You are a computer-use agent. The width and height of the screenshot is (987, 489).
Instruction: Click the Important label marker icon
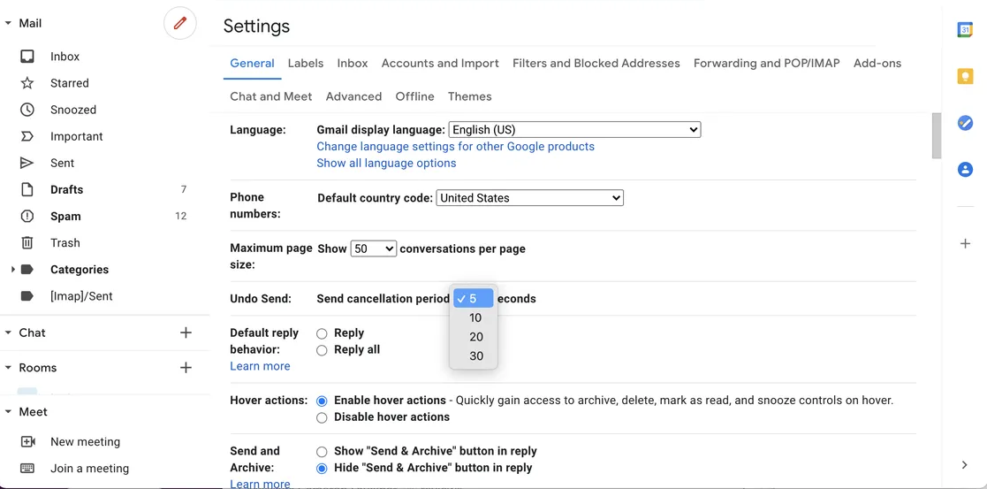point(27,136)
